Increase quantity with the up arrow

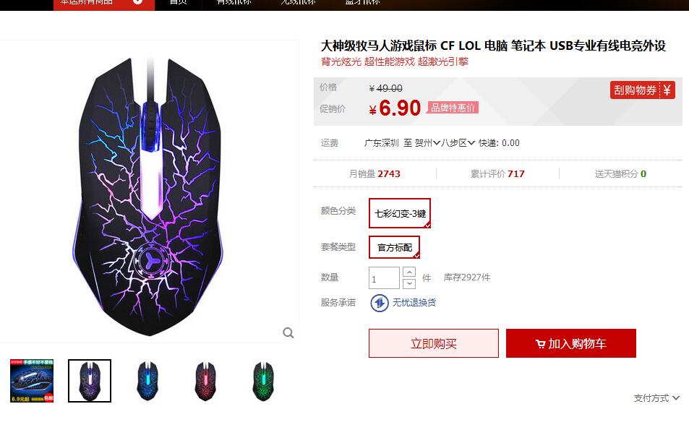pyautogui.click(x=409, y=272)
